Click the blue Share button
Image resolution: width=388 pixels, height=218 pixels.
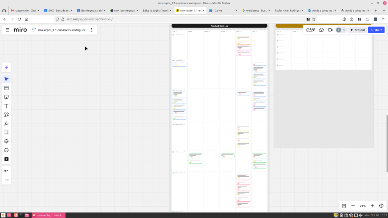coord(376,30)
